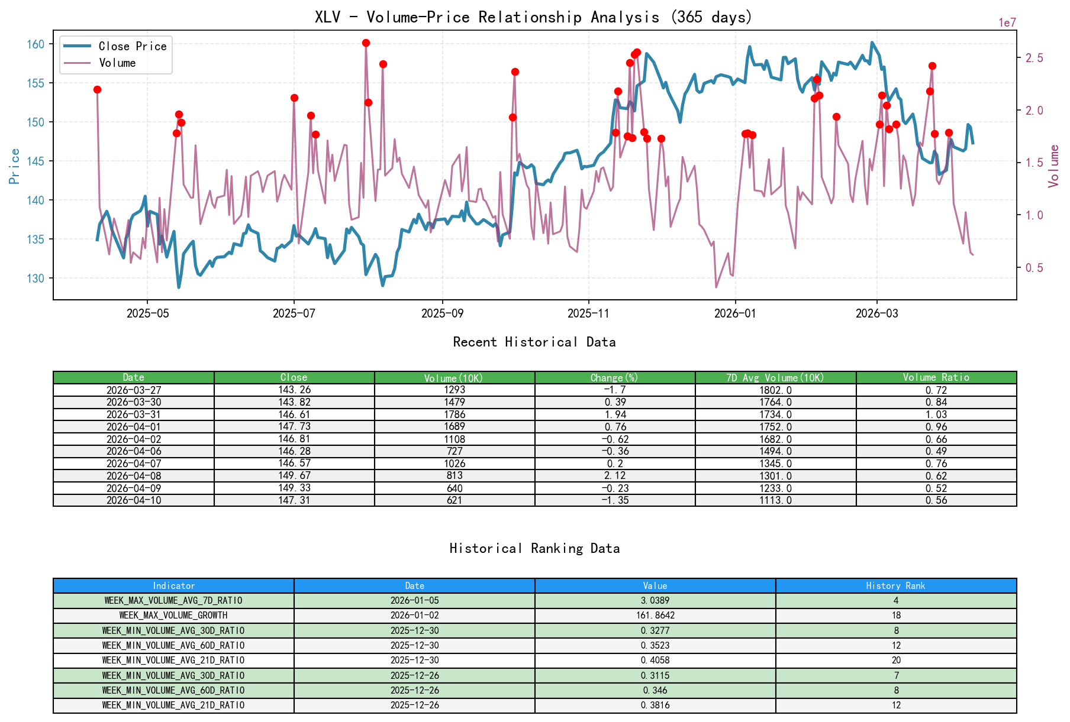
Task: Click the Price y-axis label
Action: click(15, 166)
